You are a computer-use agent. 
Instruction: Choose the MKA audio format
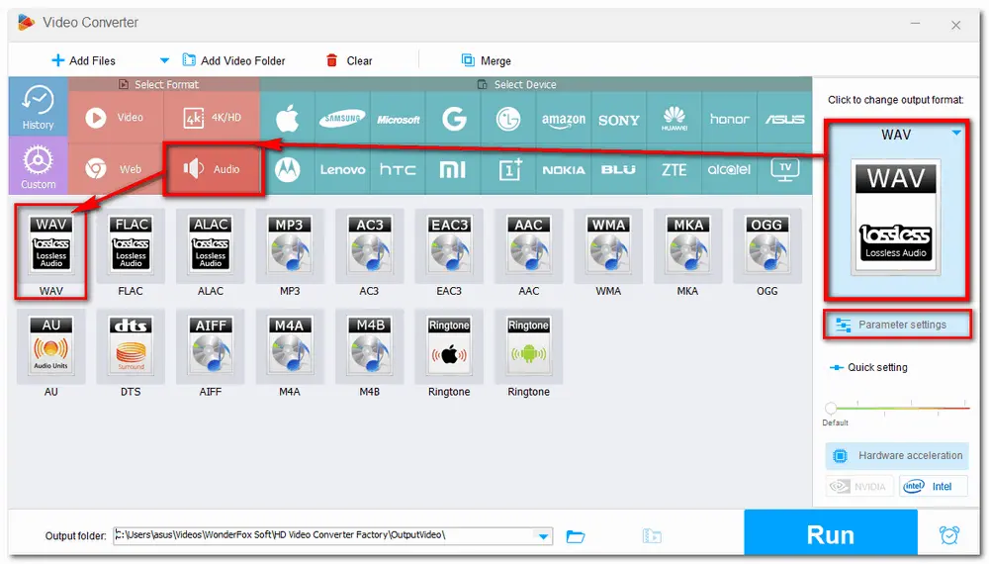pos(687,246)
